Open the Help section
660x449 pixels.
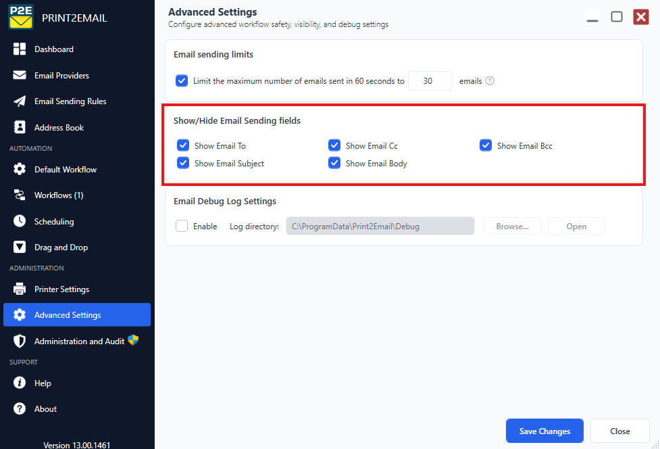click(x=77, y=383)
